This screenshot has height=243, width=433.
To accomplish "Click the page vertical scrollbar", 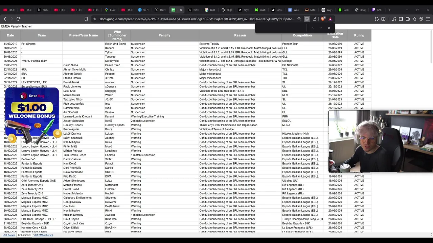I will 431,47.
